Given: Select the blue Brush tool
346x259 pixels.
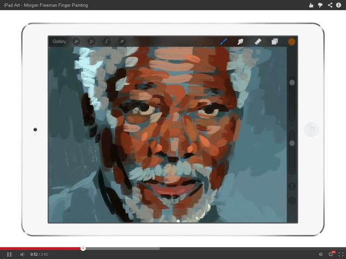Looking at the screenshot, I should point(223,42).
